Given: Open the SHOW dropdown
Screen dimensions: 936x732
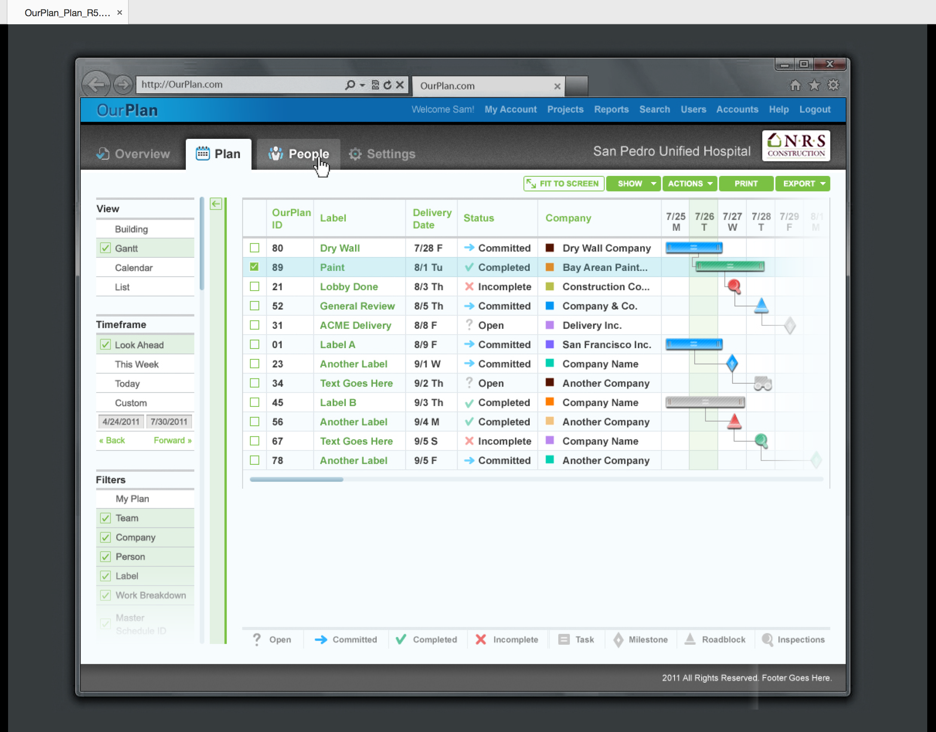Looking at the screenshot, I should 633,183.
